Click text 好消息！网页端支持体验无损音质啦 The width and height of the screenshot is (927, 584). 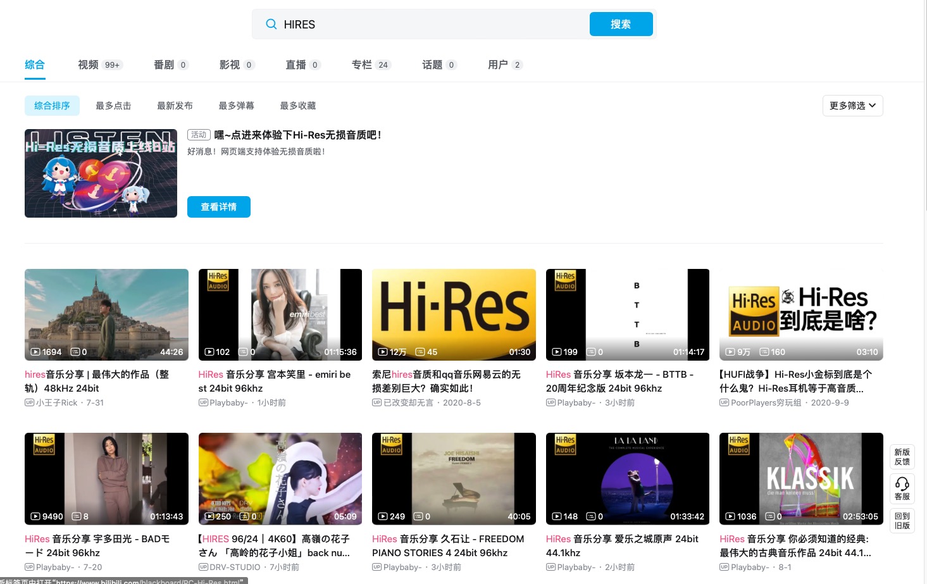pos(256,151)
